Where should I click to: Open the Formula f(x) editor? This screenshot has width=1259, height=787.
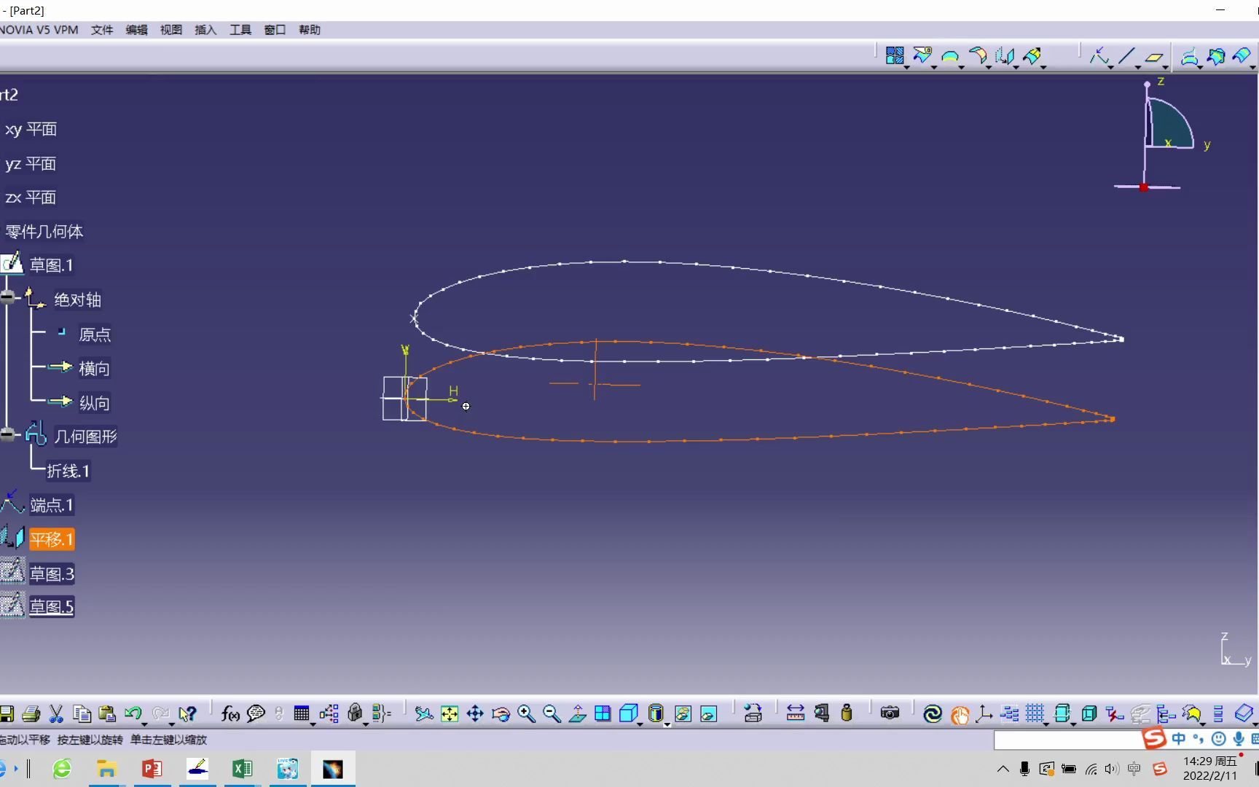tap(230, 713)
